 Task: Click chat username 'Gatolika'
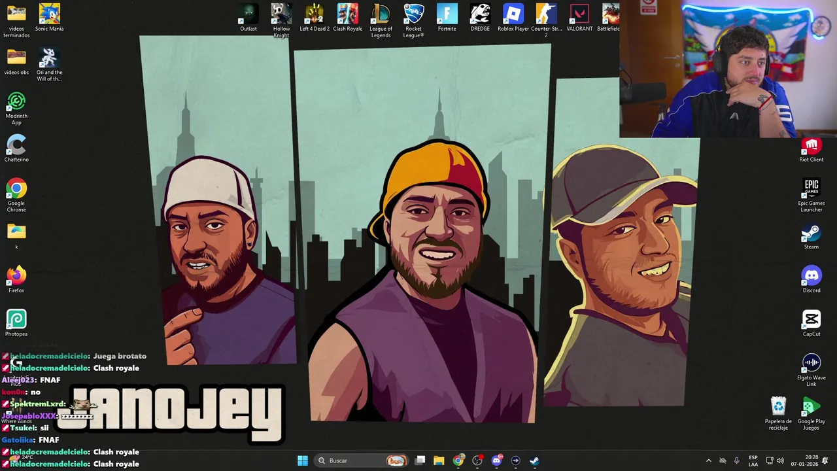18,440
